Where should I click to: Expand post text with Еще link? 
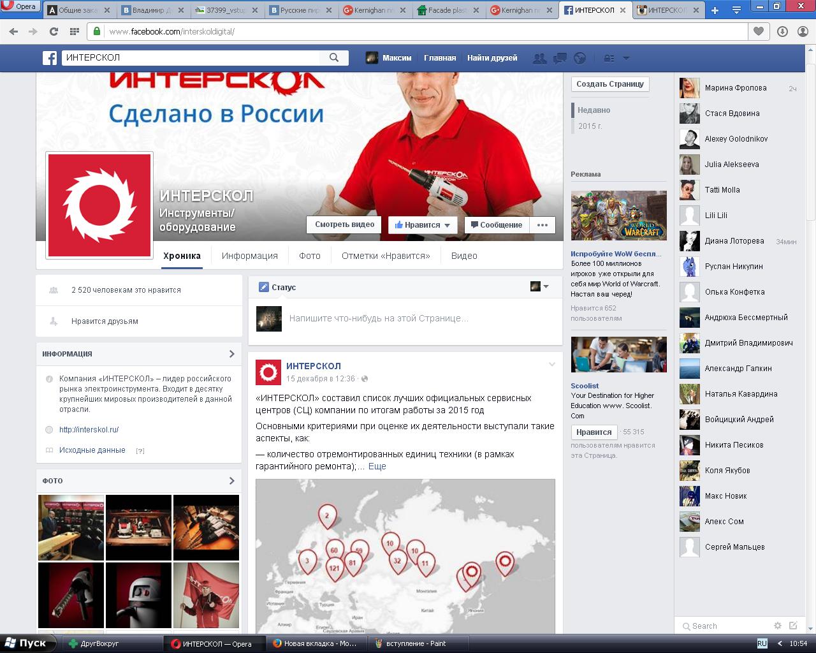point(377,466)
